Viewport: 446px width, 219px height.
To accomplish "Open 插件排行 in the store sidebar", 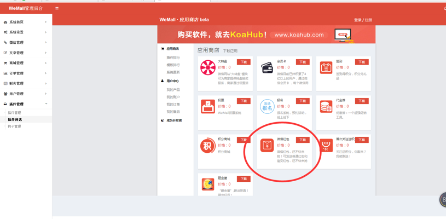I will click(173, 57).
